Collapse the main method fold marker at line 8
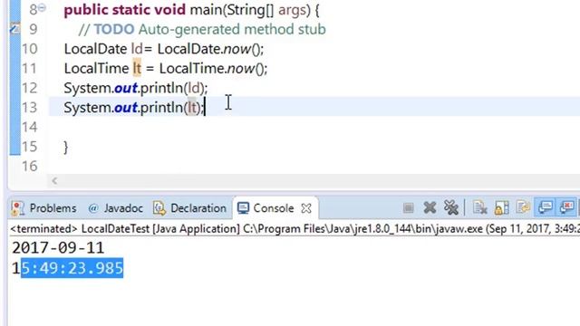 (x=43, y=7)
